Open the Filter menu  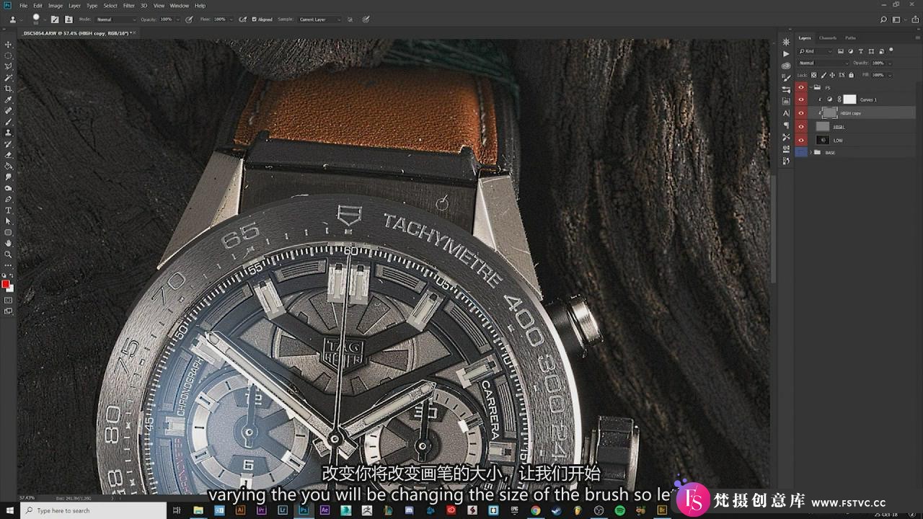[x=128, y=6]
